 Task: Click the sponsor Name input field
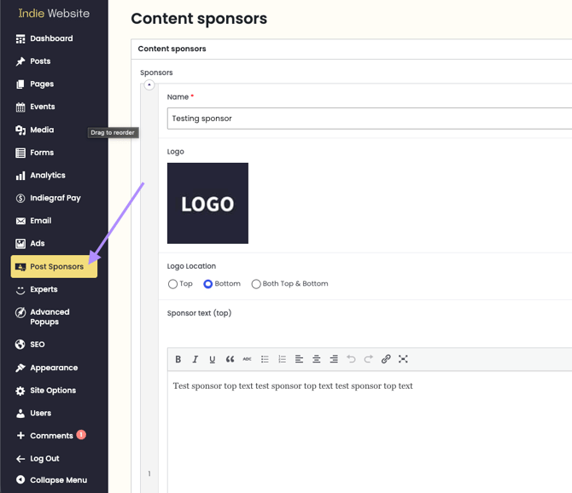369,119
